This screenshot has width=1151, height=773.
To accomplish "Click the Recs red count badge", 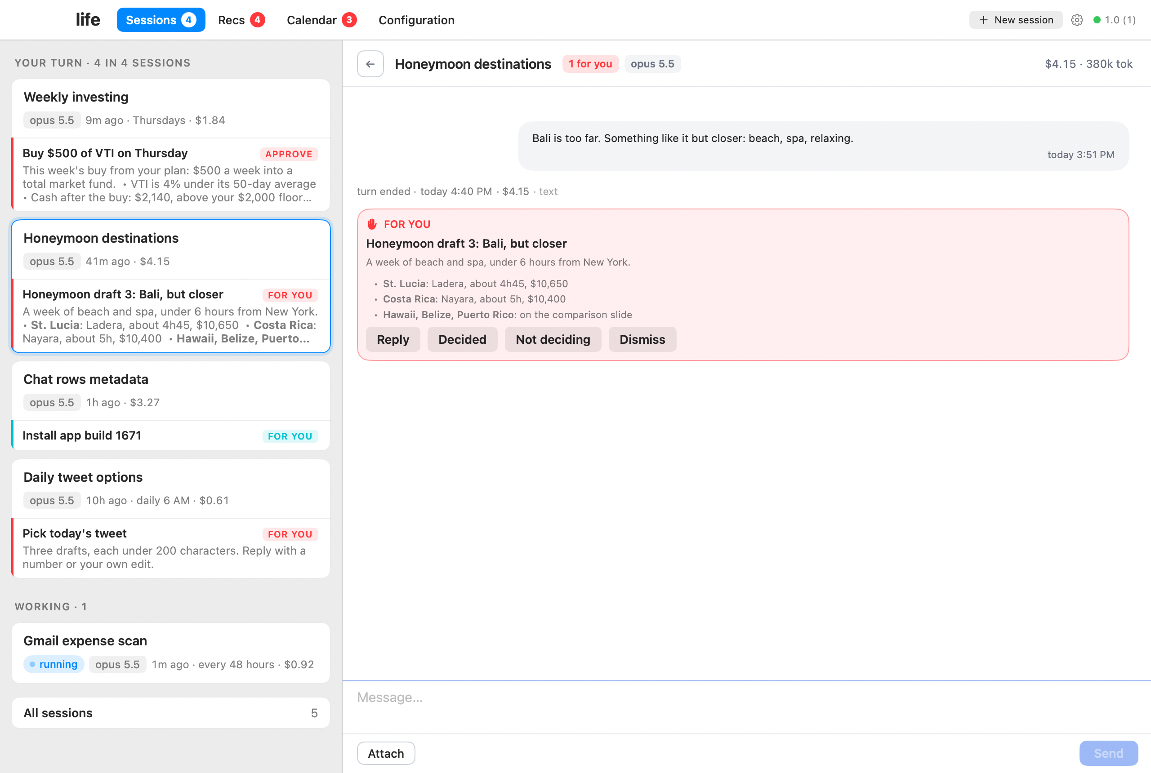I will pos(258,20).
